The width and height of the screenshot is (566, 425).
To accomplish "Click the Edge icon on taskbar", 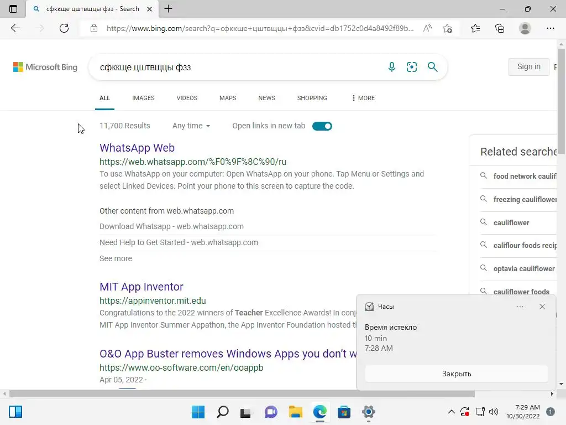I will (x=320, y=412).
